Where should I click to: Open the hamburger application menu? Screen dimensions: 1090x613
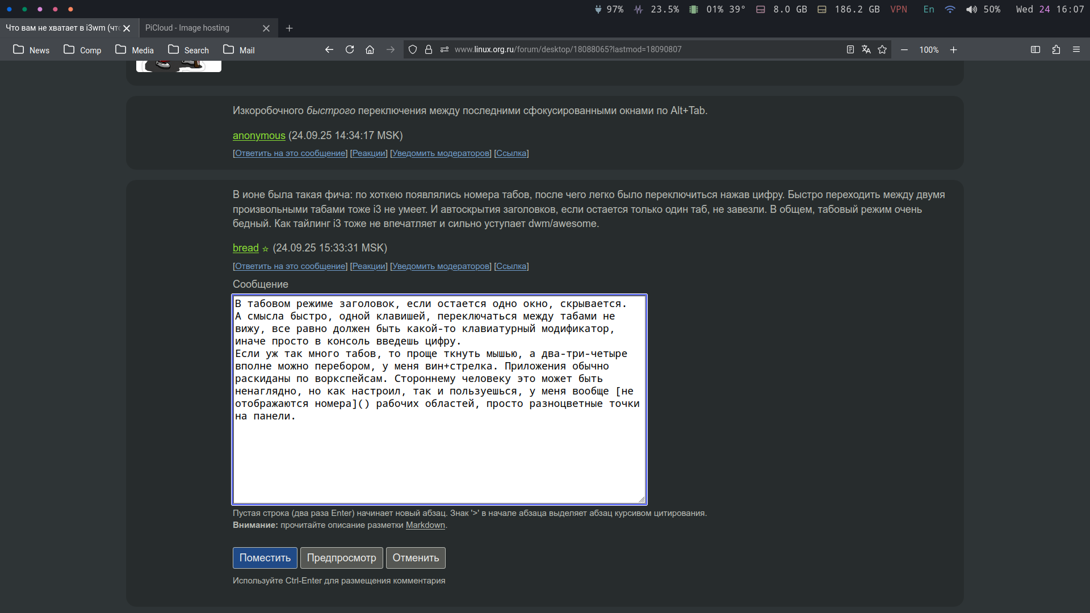pos(1076,50)
